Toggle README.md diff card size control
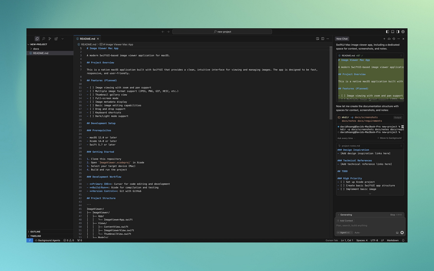The height and width of the screenshot is (271, 434). tap(401, 56)
